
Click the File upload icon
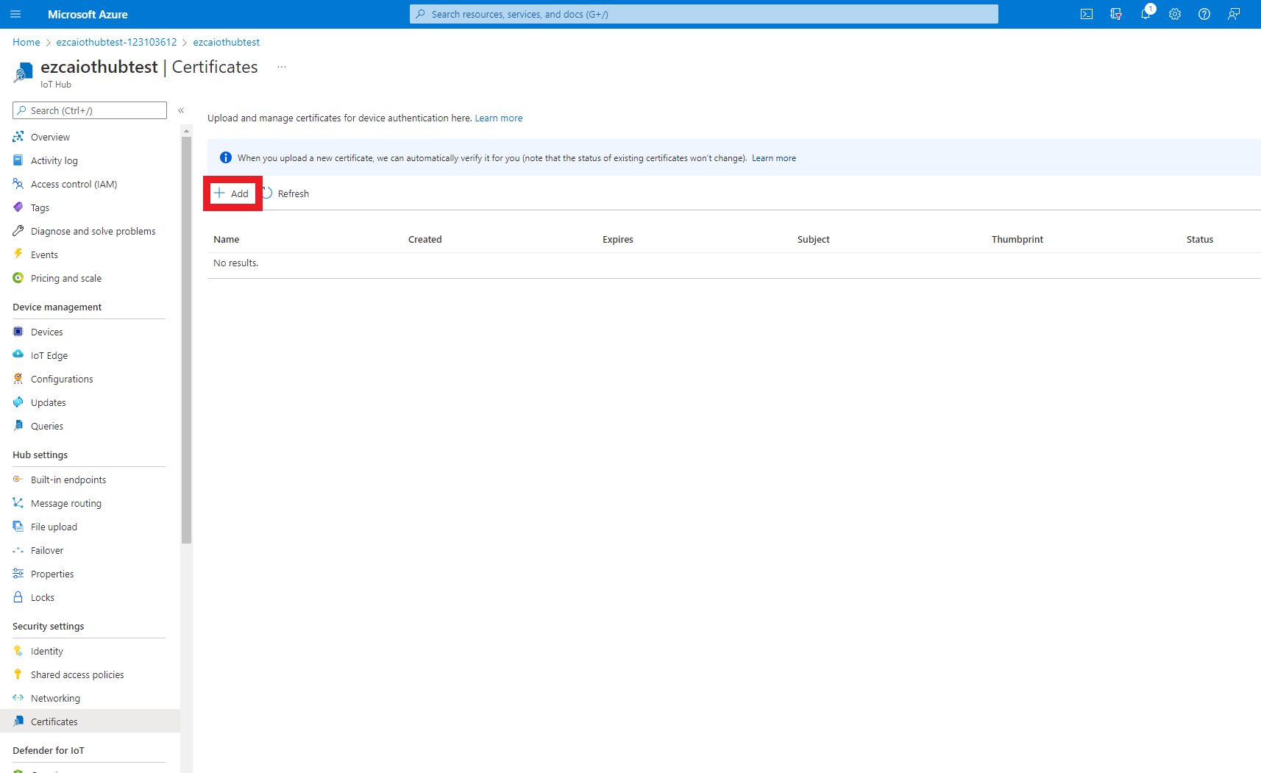pyautogui.click(x=18, y=527)
